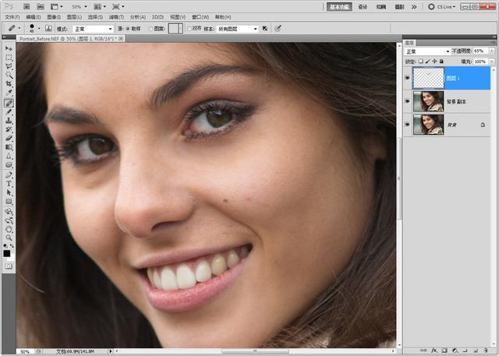The image size is (499, 356).
Task: Open the Clone Source panel icon
Action: [x=48, y=28]
